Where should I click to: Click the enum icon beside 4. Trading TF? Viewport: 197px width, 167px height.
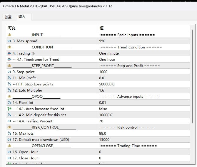[x=9, y=53]
